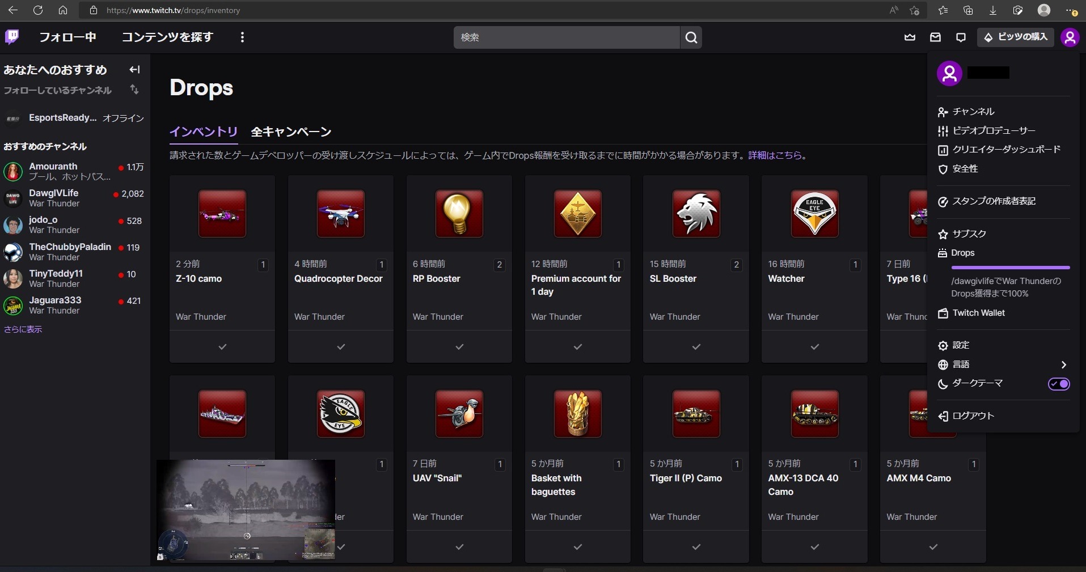Click the mini video player overlay
This screenshot has width=1086, height=572.
[x=246, y=510]
